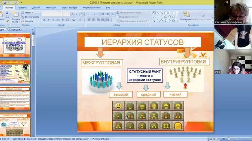Select the down block arrow shape
Screen dimensions: 252x141
point(170,17)
